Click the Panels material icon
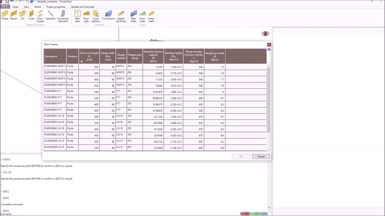Viewport: 385px width, 216px height. click(x=13, y=14)
